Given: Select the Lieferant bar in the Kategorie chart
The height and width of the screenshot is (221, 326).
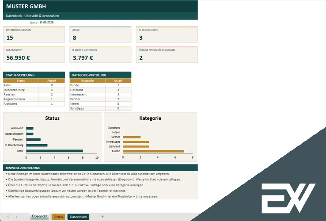Looking at the screenshot, I should point(136,146).
